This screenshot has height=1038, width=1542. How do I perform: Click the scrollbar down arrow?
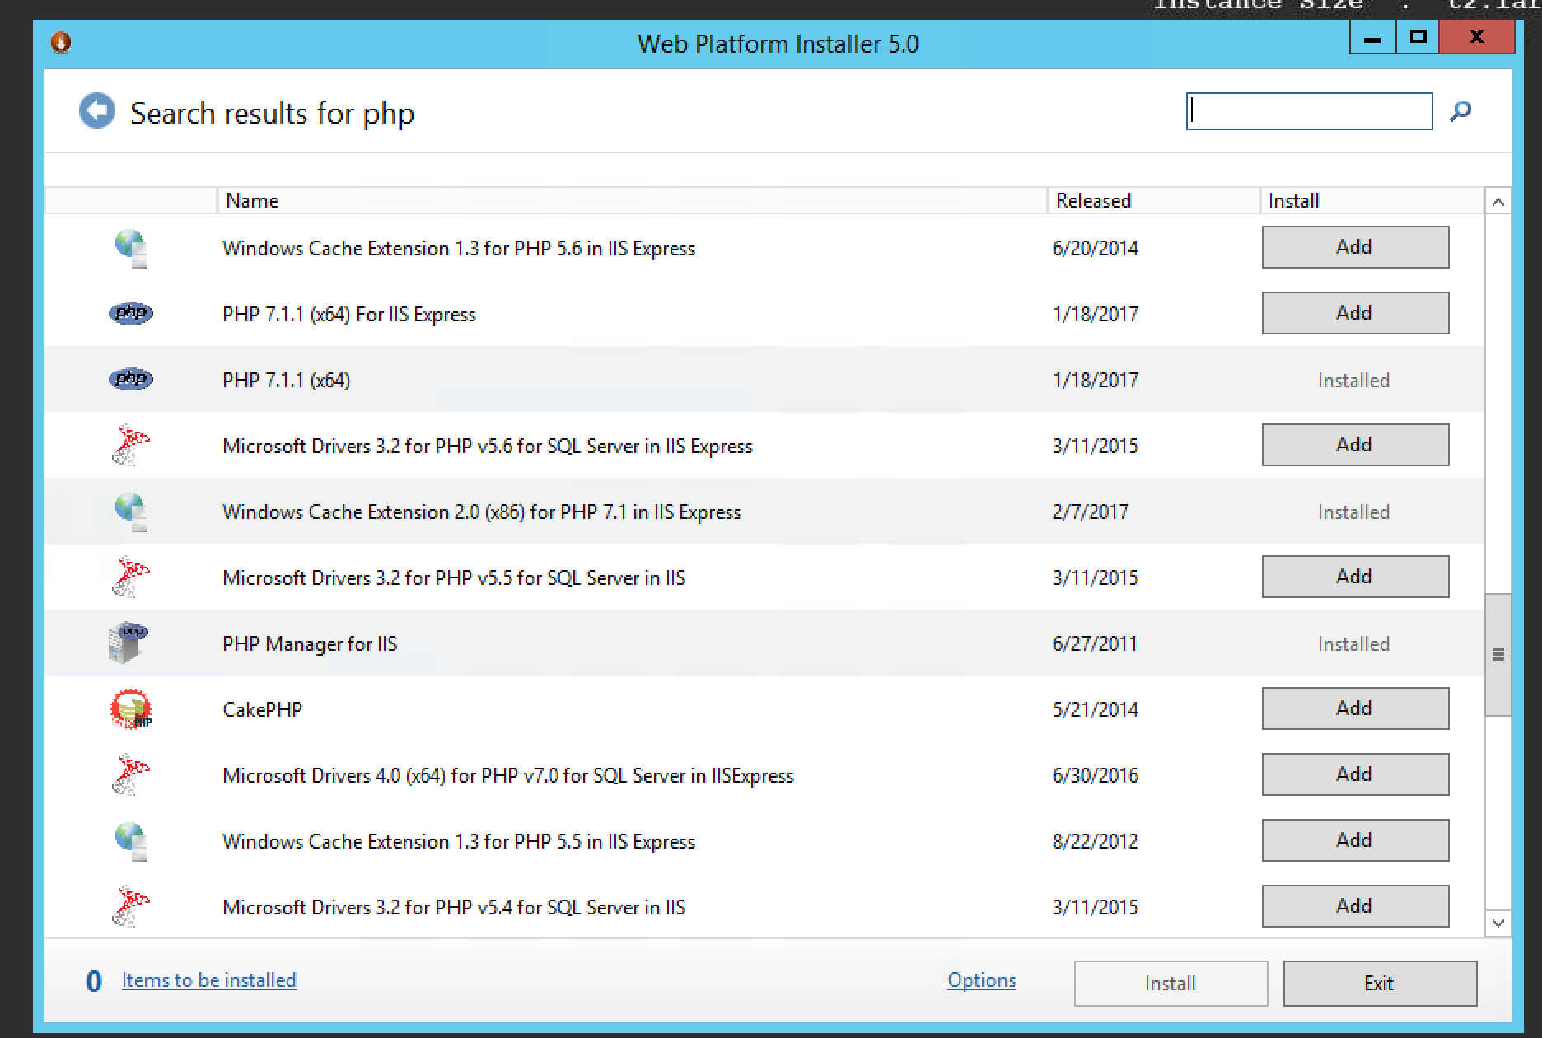pos(1498,923)
